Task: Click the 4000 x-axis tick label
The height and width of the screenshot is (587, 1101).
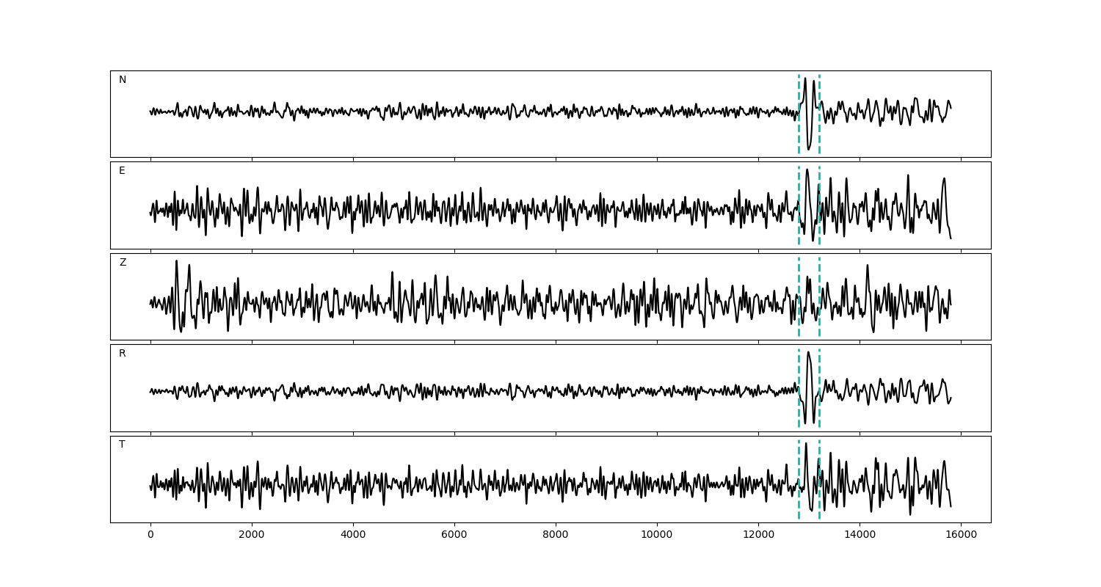Action: [353, 536]
